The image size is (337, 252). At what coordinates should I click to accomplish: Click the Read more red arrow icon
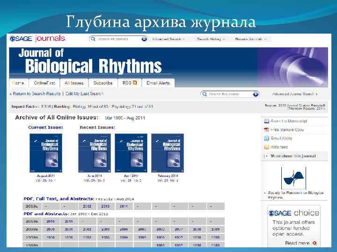pos(315,243)
